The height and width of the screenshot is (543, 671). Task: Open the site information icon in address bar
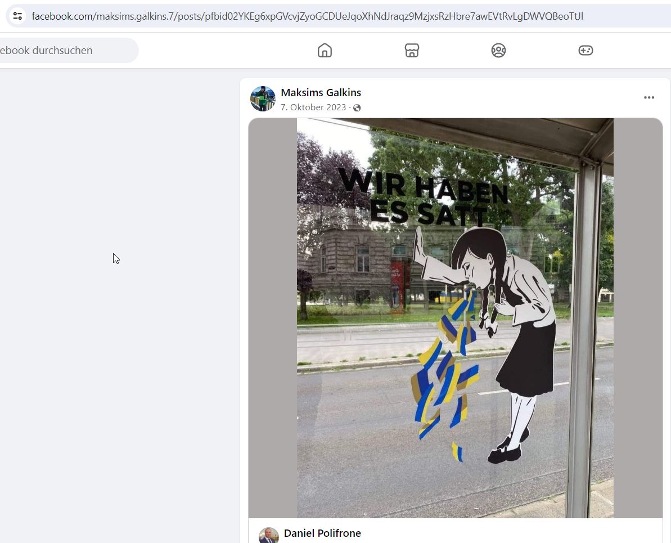[17, 16]
